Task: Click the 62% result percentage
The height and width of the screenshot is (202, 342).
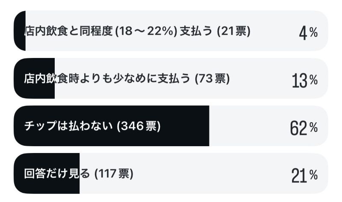Action: pyautogui.click(x=304, y=127)
